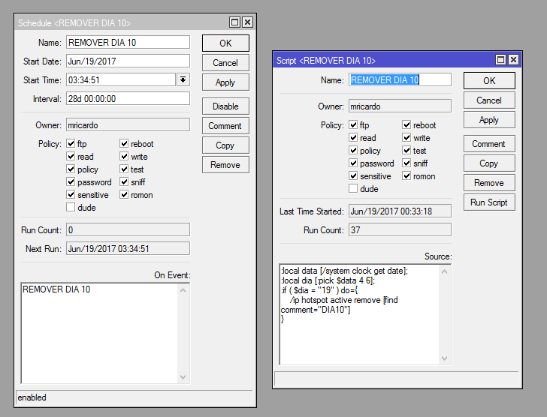547x417 pixels.
Task: Toggle policy checkbox in Schedule window
Action: coord(71,169)
